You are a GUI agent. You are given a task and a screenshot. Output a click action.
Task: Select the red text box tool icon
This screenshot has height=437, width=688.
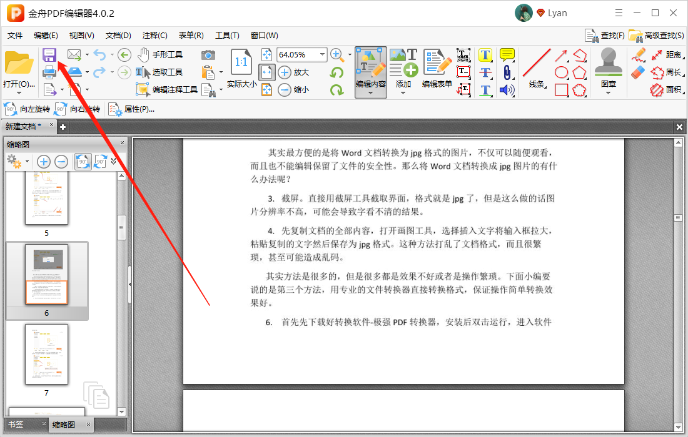(463, 72)
